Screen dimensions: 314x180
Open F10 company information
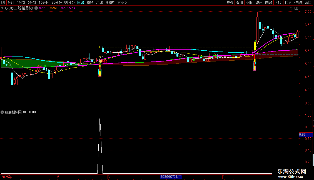(278, 2)
